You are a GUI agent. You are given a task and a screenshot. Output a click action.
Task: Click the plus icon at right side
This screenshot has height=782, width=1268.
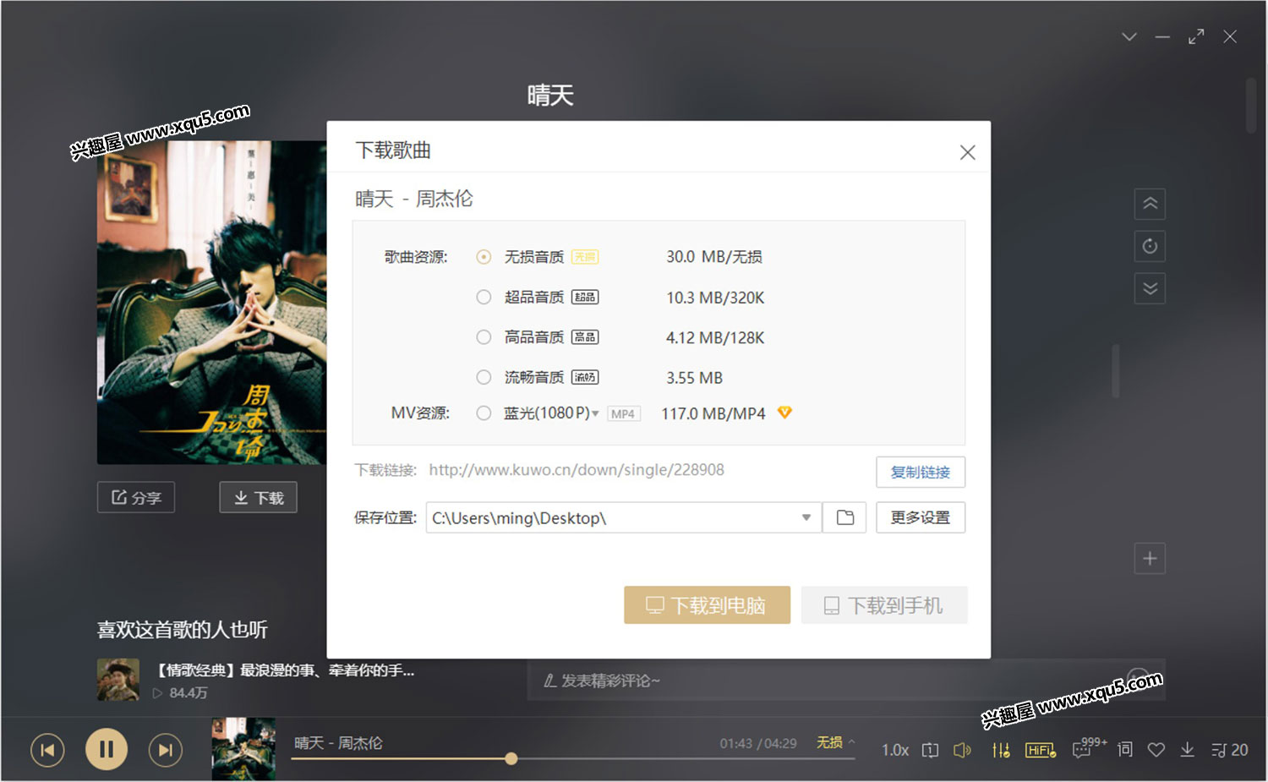tap(1150, 558)
